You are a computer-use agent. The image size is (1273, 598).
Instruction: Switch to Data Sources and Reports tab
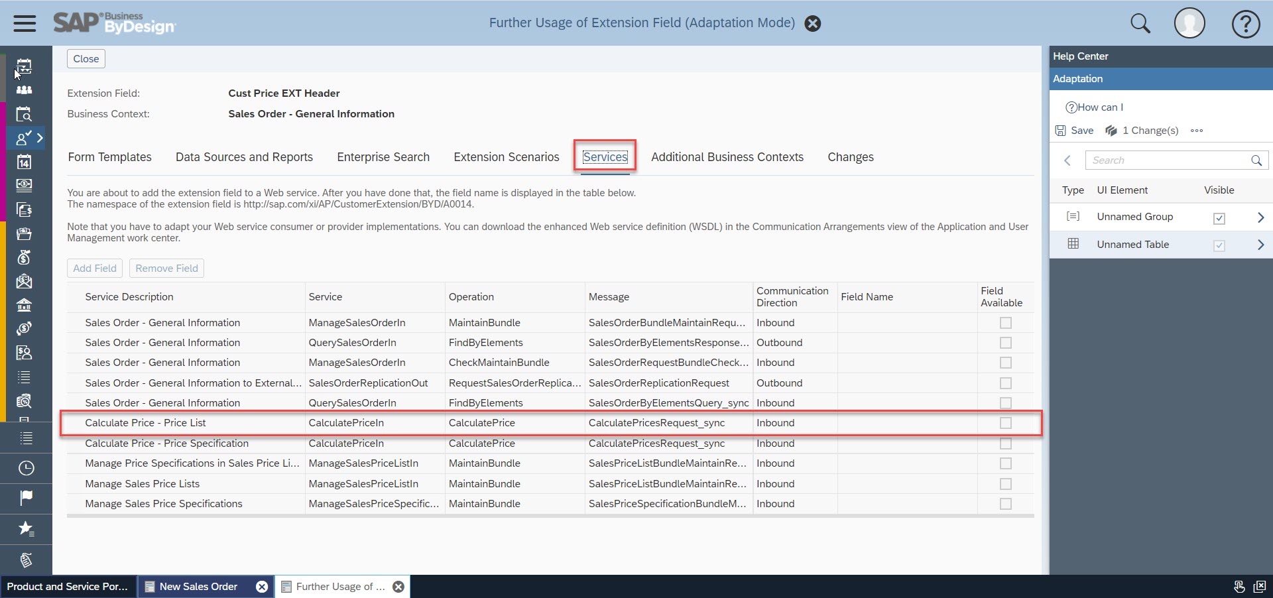pos(244,157)
